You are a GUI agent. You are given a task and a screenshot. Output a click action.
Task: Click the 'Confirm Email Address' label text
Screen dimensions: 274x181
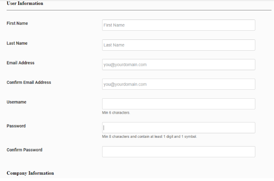tap(29, 83)
